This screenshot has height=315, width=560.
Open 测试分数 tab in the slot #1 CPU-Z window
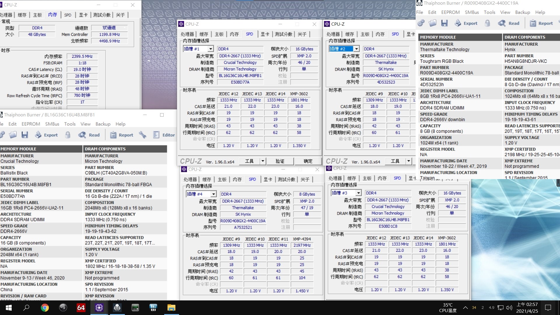pos(283,34)
